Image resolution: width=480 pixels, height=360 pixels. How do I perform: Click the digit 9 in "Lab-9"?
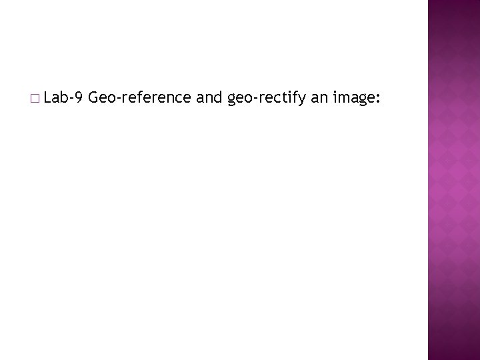[x=79, y=99]
